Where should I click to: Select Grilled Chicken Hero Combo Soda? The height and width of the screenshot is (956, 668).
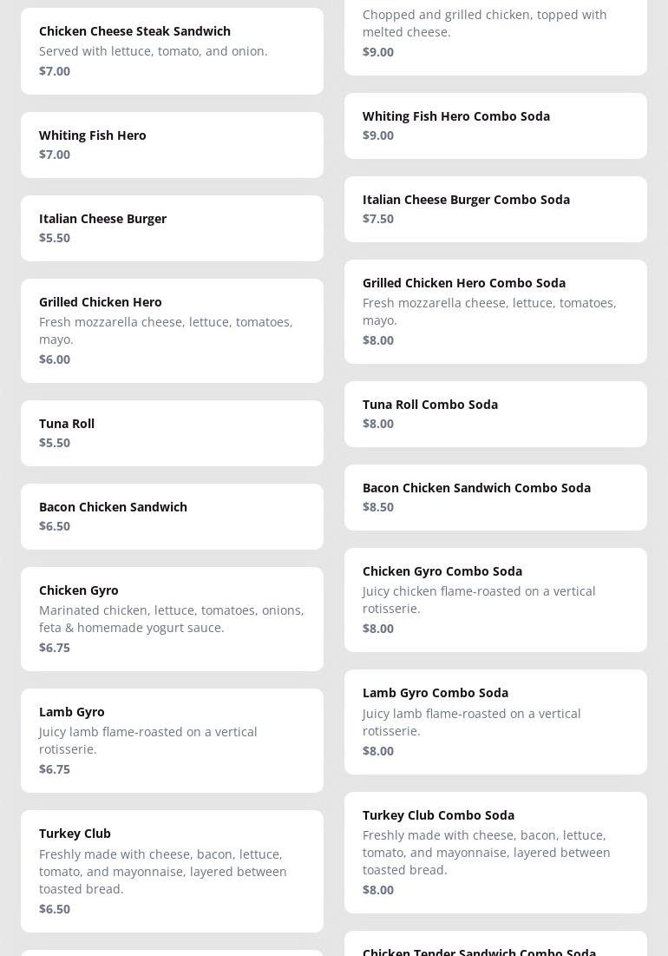point(495,311)
